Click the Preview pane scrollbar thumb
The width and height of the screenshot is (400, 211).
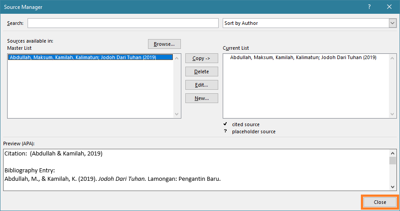coord(392,160)
